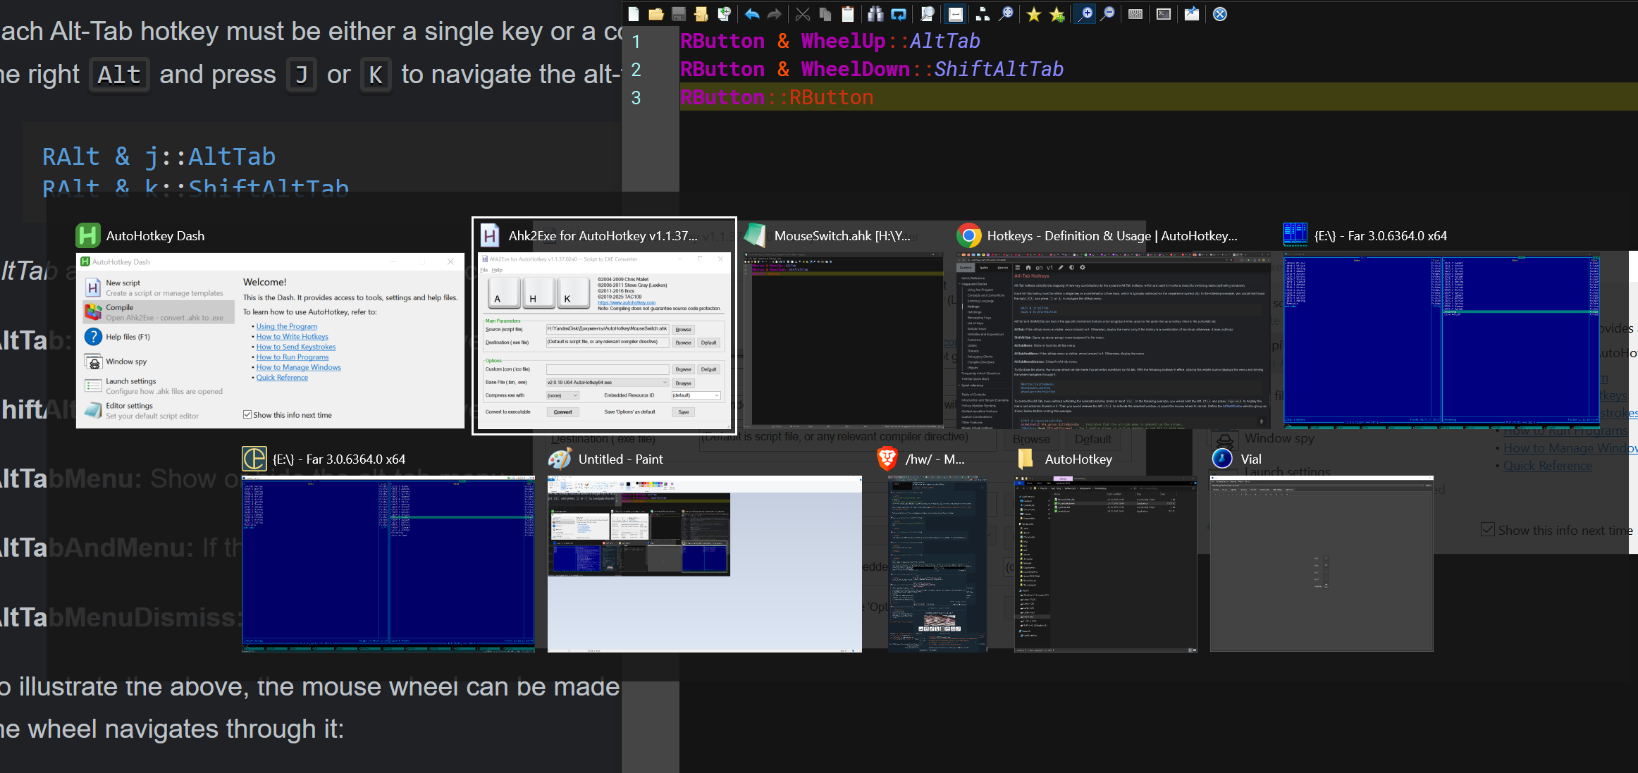
Task: Click line 3 RButton::RButton in the editor
Action: point(777,97)
